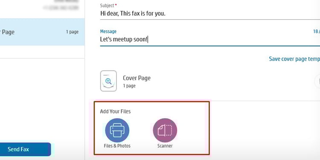Save the cover page template link
Viewport: 320px width, 160px height.
pyautogui.click(x=294, y=59)
